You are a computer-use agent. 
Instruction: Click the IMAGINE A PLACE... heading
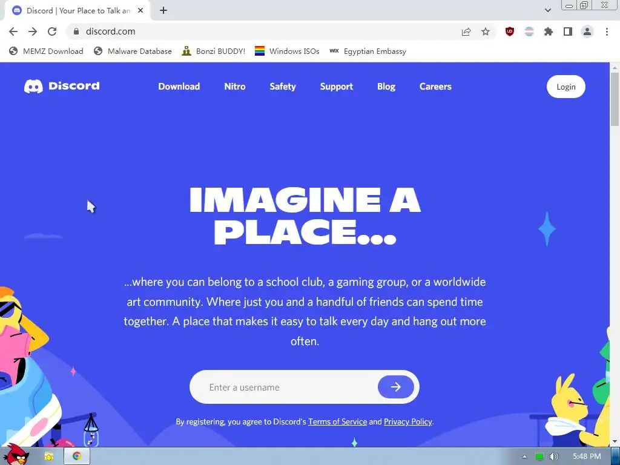(305, 216)
